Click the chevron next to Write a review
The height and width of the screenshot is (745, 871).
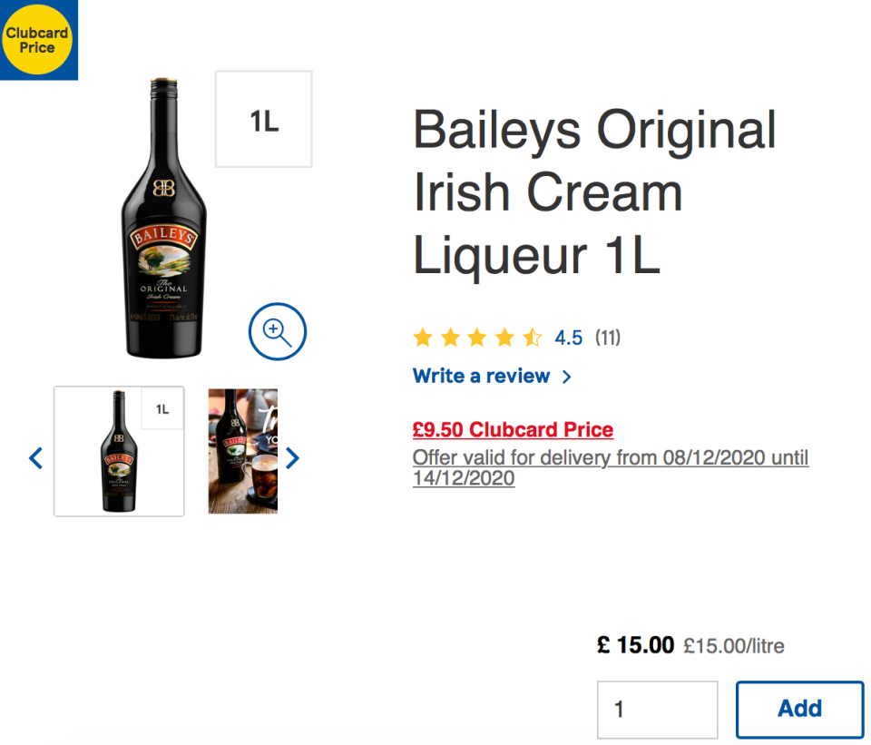[x=566, y=376]
